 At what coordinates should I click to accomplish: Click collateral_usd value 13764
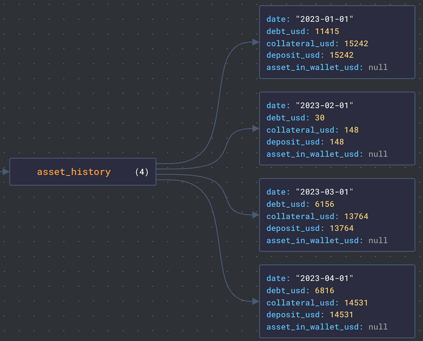(x=356, y=216)
